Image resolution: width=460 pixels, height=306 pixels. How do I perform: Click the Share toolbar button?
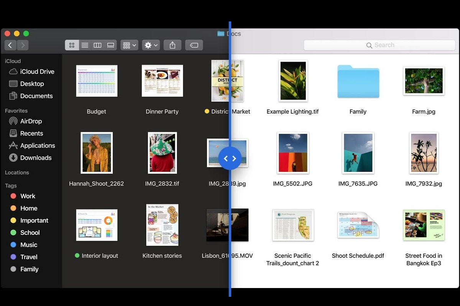pos(172,46)
